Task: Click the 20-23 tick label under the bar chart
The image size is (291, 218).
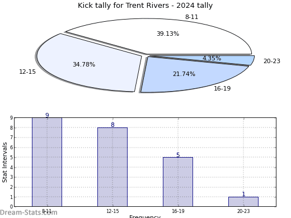Action: click(x=243, y=211)
